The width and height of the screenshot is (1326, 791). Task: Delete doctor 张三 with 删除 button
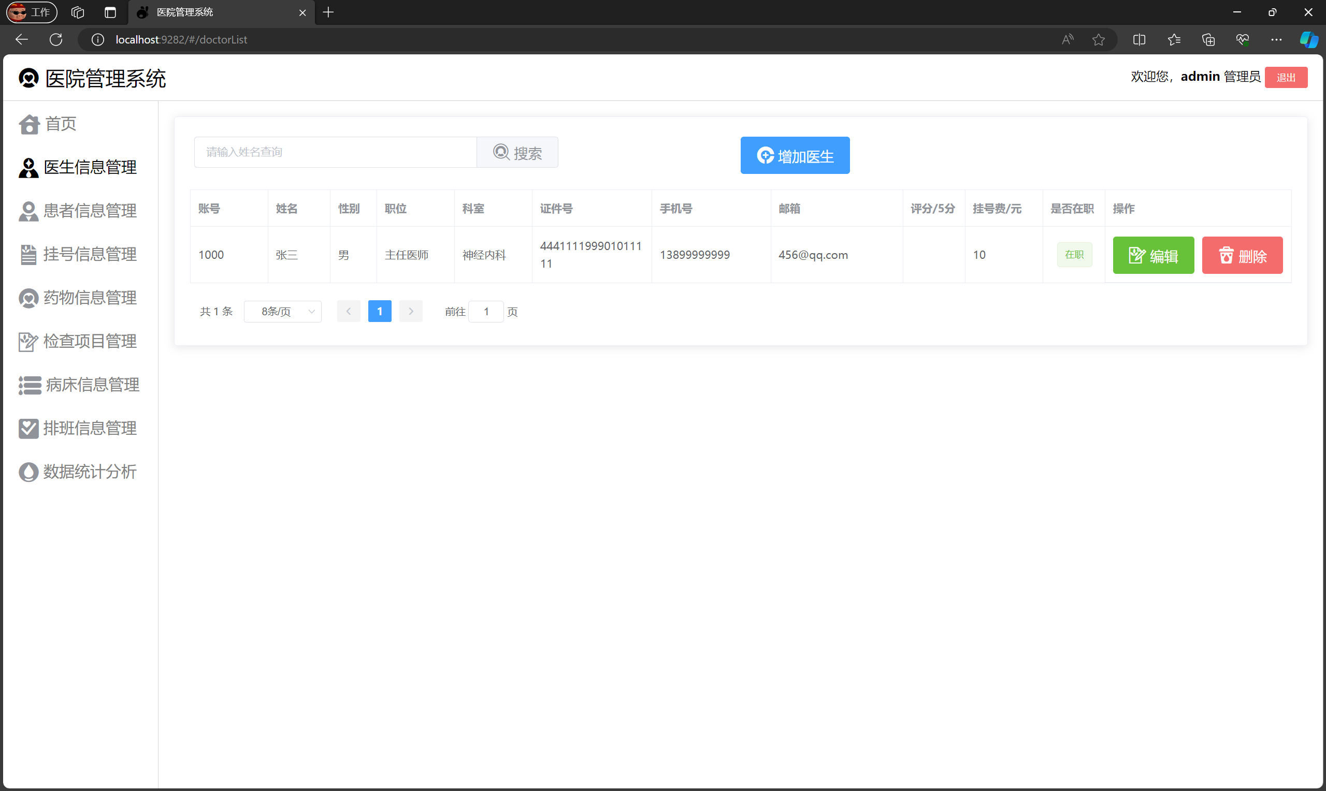point(1242,255)
